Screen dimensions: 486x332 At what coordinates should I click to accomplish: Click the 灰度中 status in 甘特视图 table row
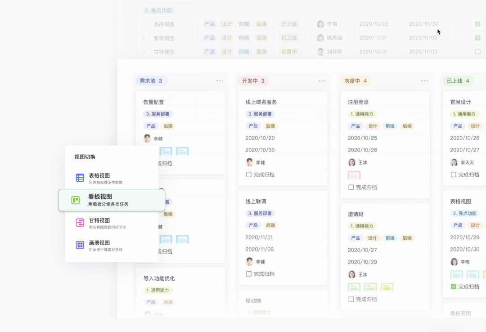289,51
